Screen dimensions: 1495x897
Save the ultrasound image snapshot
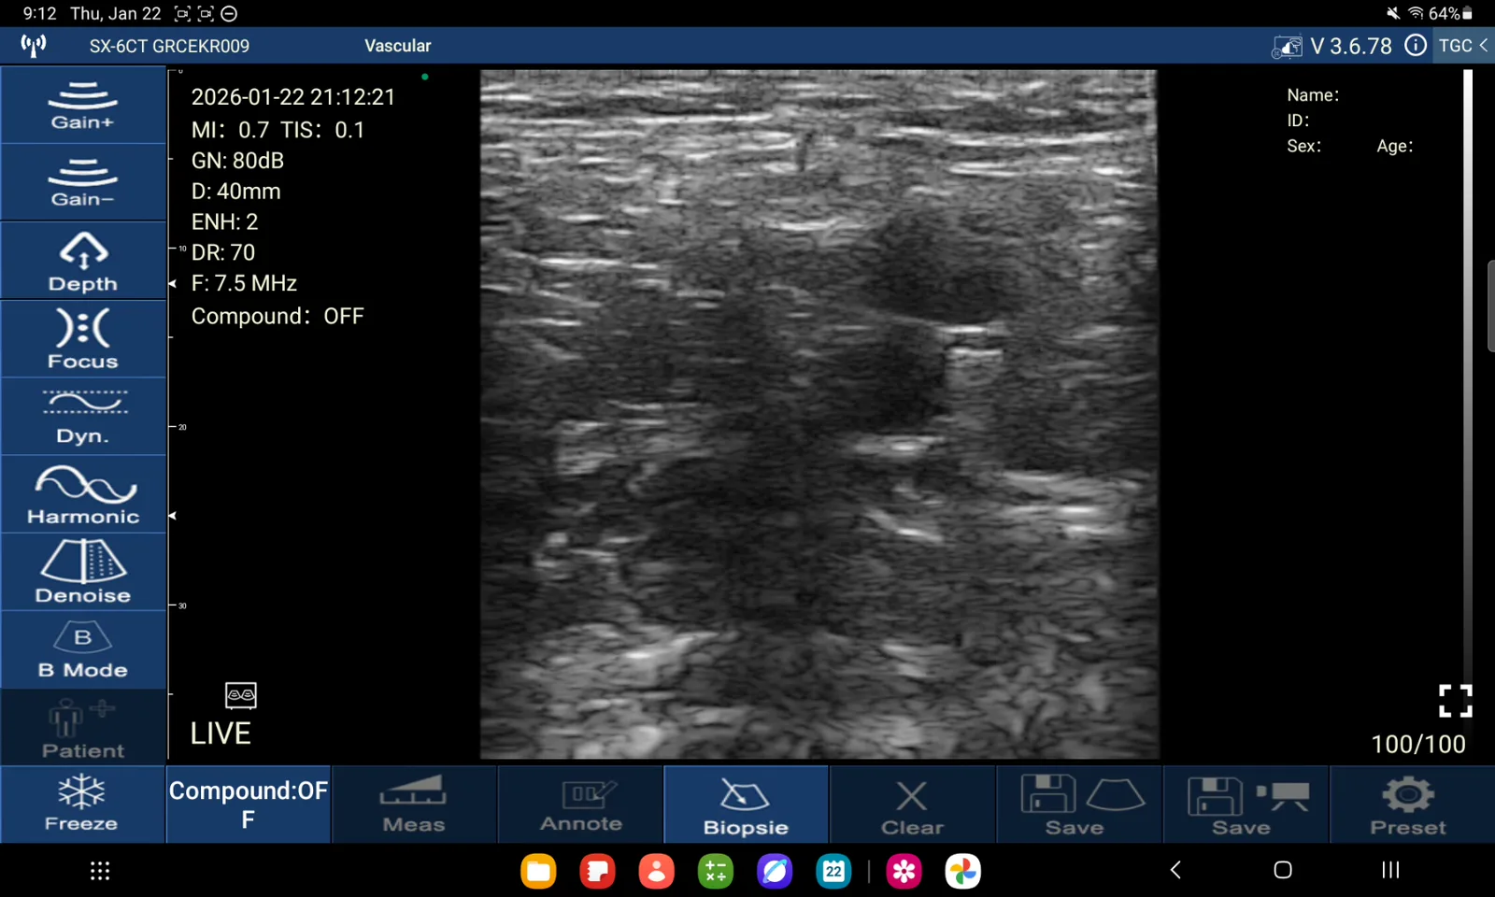(1079, 804)
